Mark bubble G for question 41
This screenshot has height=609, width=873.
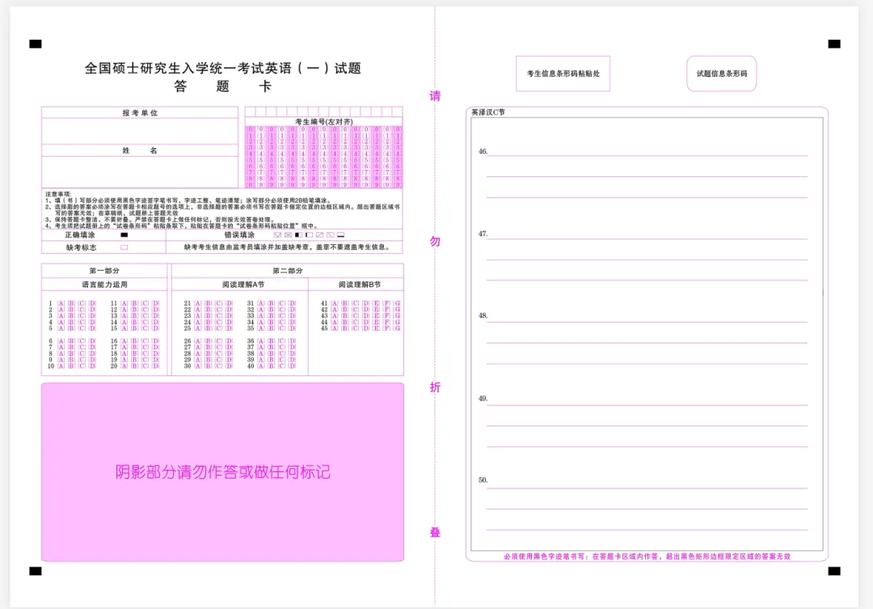397,303
